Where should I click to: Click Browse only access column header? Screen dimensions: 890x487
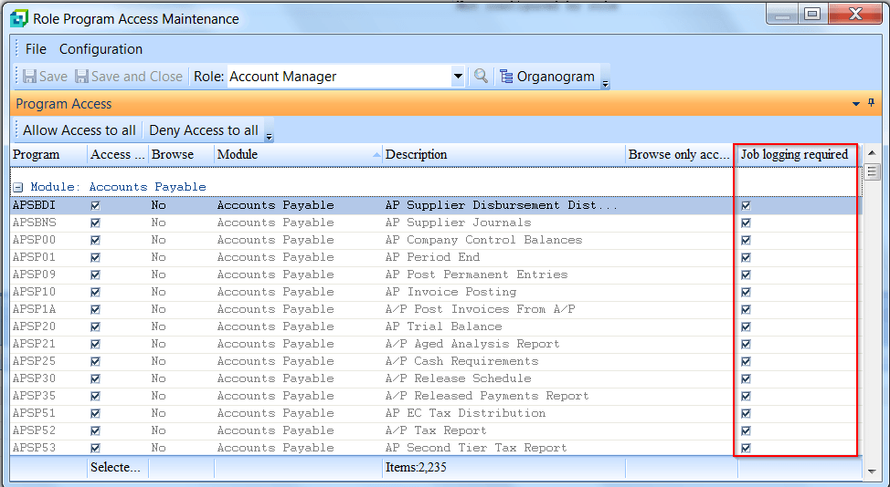click(x=679, y=155)
